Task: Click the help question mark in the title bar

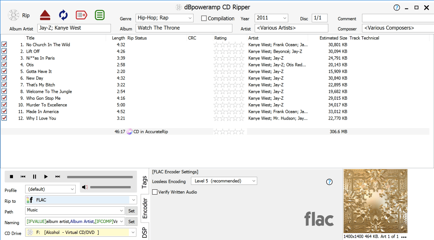Action: click(396, 7)
